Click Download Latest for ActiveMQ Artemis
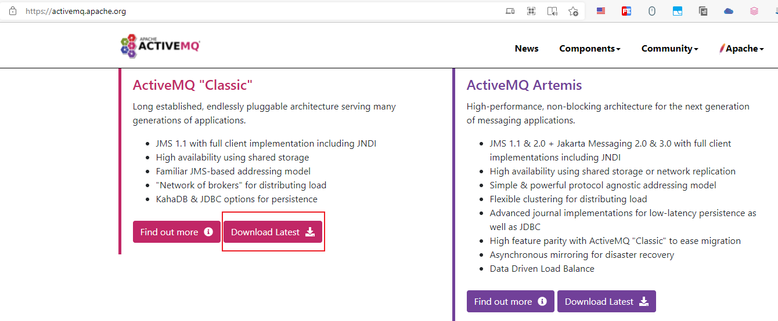The width and height of the screenshot is (778, 321). coord(607,301)
